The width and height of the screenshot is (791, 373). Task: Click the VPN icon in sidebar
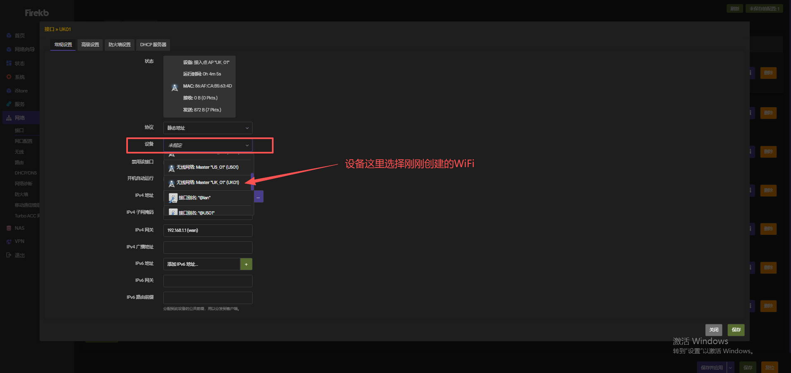9,242
